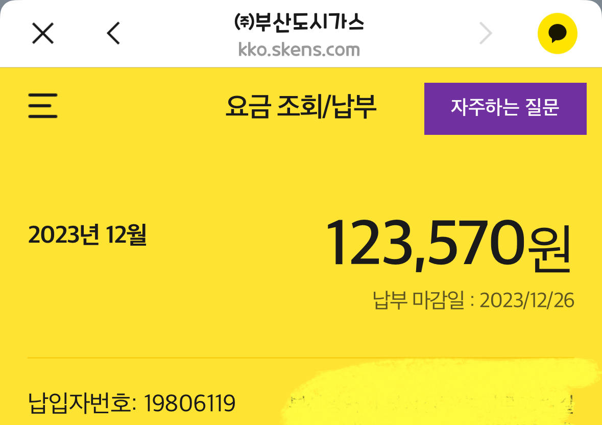This screenshot has width=602, height=425.
Task: Open 자주하는 질문 FAQ button
Action: [505, 108]
